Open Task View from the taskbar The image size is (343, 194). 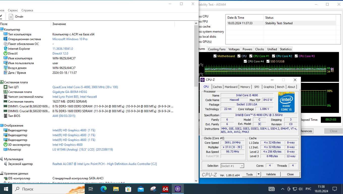91,189
